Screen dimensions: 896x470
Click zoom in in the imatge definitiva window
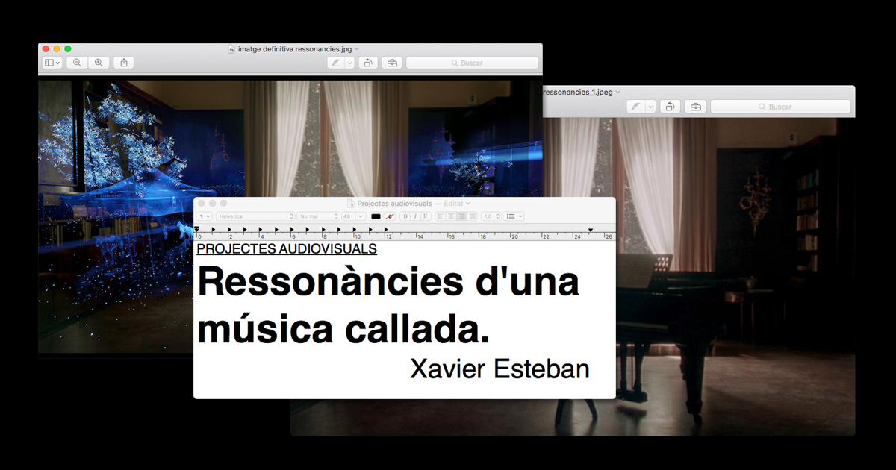pos(99,63)
